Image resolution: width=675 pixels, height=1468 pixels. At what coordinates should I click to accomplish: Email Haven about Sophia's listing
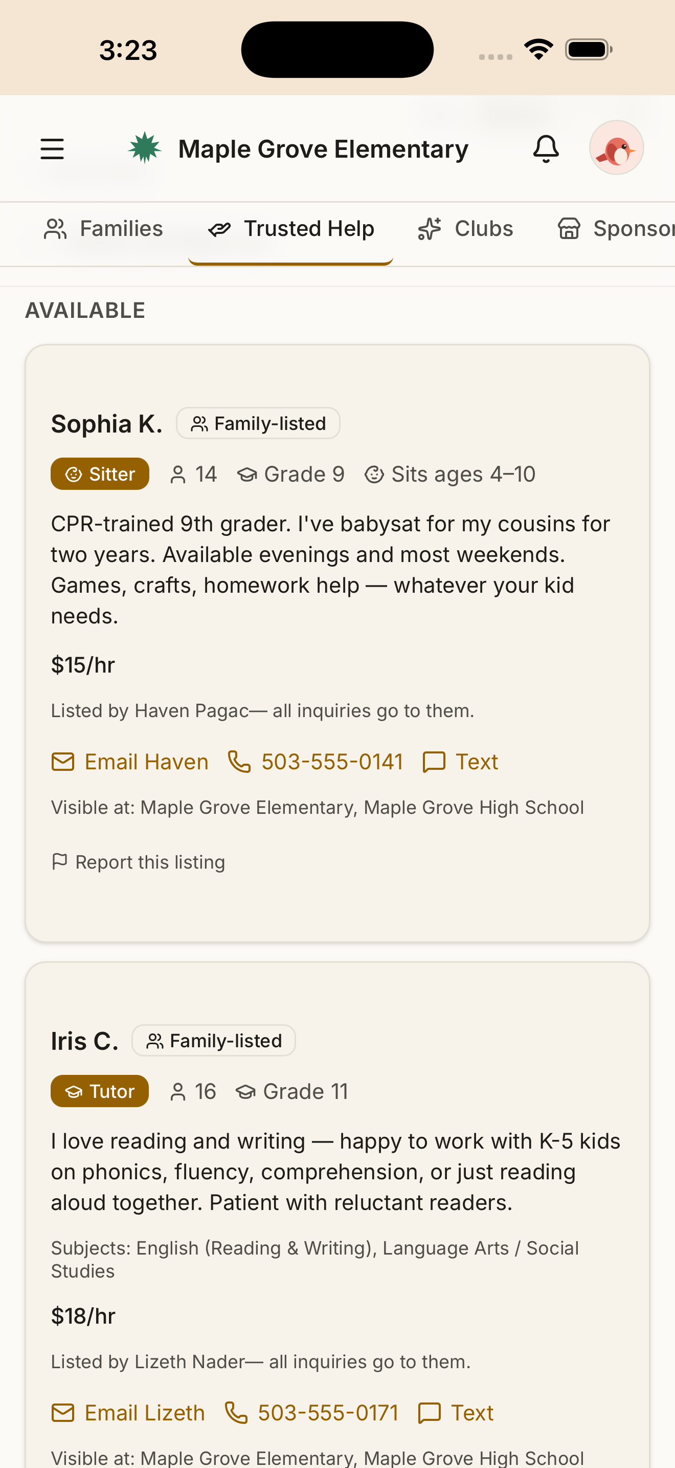[130, 762]
